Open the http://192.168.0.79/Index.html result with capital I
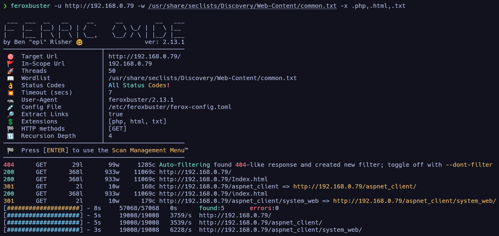The image size is (499, 236). [x=214, y=179]
